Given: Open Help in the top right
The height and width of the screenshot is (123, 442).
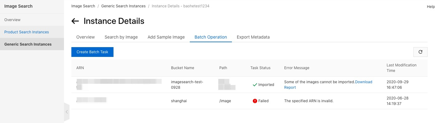Looking at the screenshot, I should (x=431, y=7).
